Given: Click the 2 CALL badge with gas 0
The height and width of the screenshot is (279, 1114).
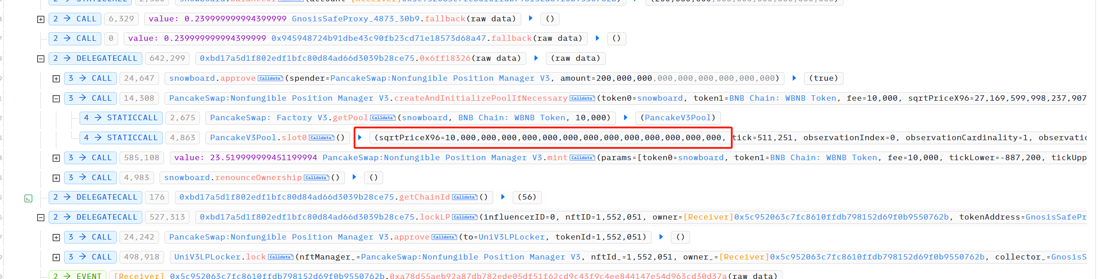Looking at the screenshot, I should point(75,39).
